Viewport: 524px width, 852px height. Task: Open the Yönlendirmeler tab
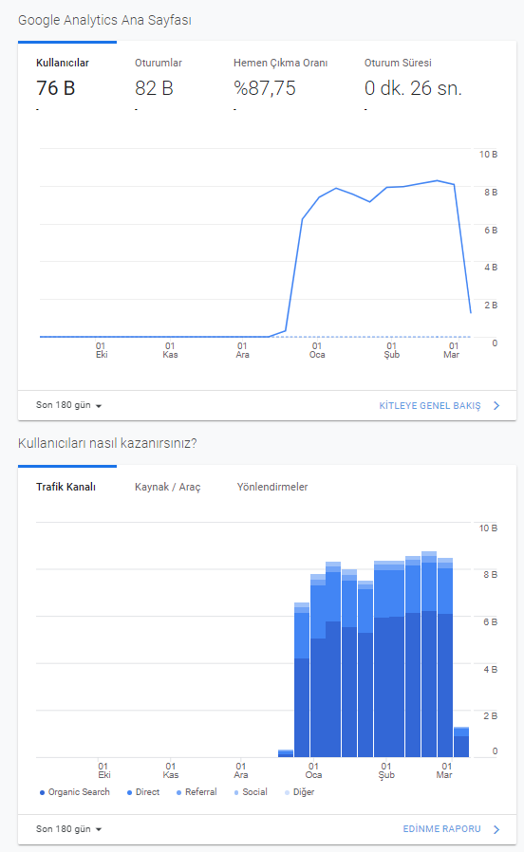(x=272, y=487)
